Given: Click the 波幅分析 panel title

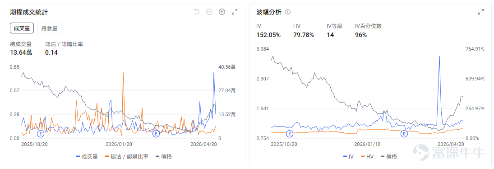Looking at the screenshot, I should point(269,12).
